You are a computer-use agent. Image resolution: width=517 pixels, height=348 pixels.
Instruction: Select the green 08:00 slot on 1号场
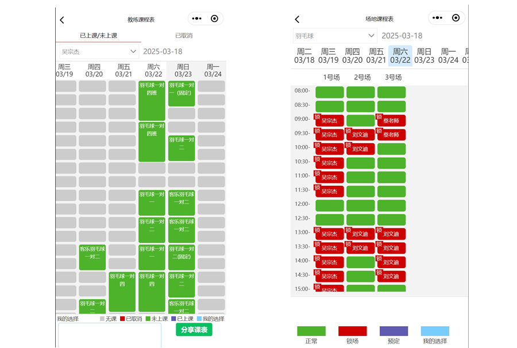(330, 93)
